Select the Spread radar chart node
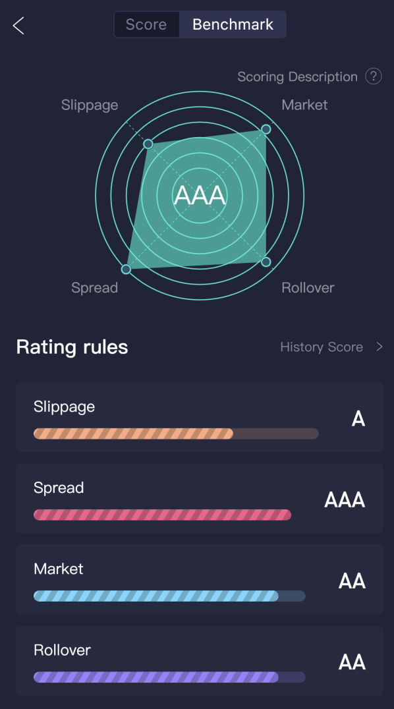Viewport: 394px width, 709px height. [x=127, y=269]
